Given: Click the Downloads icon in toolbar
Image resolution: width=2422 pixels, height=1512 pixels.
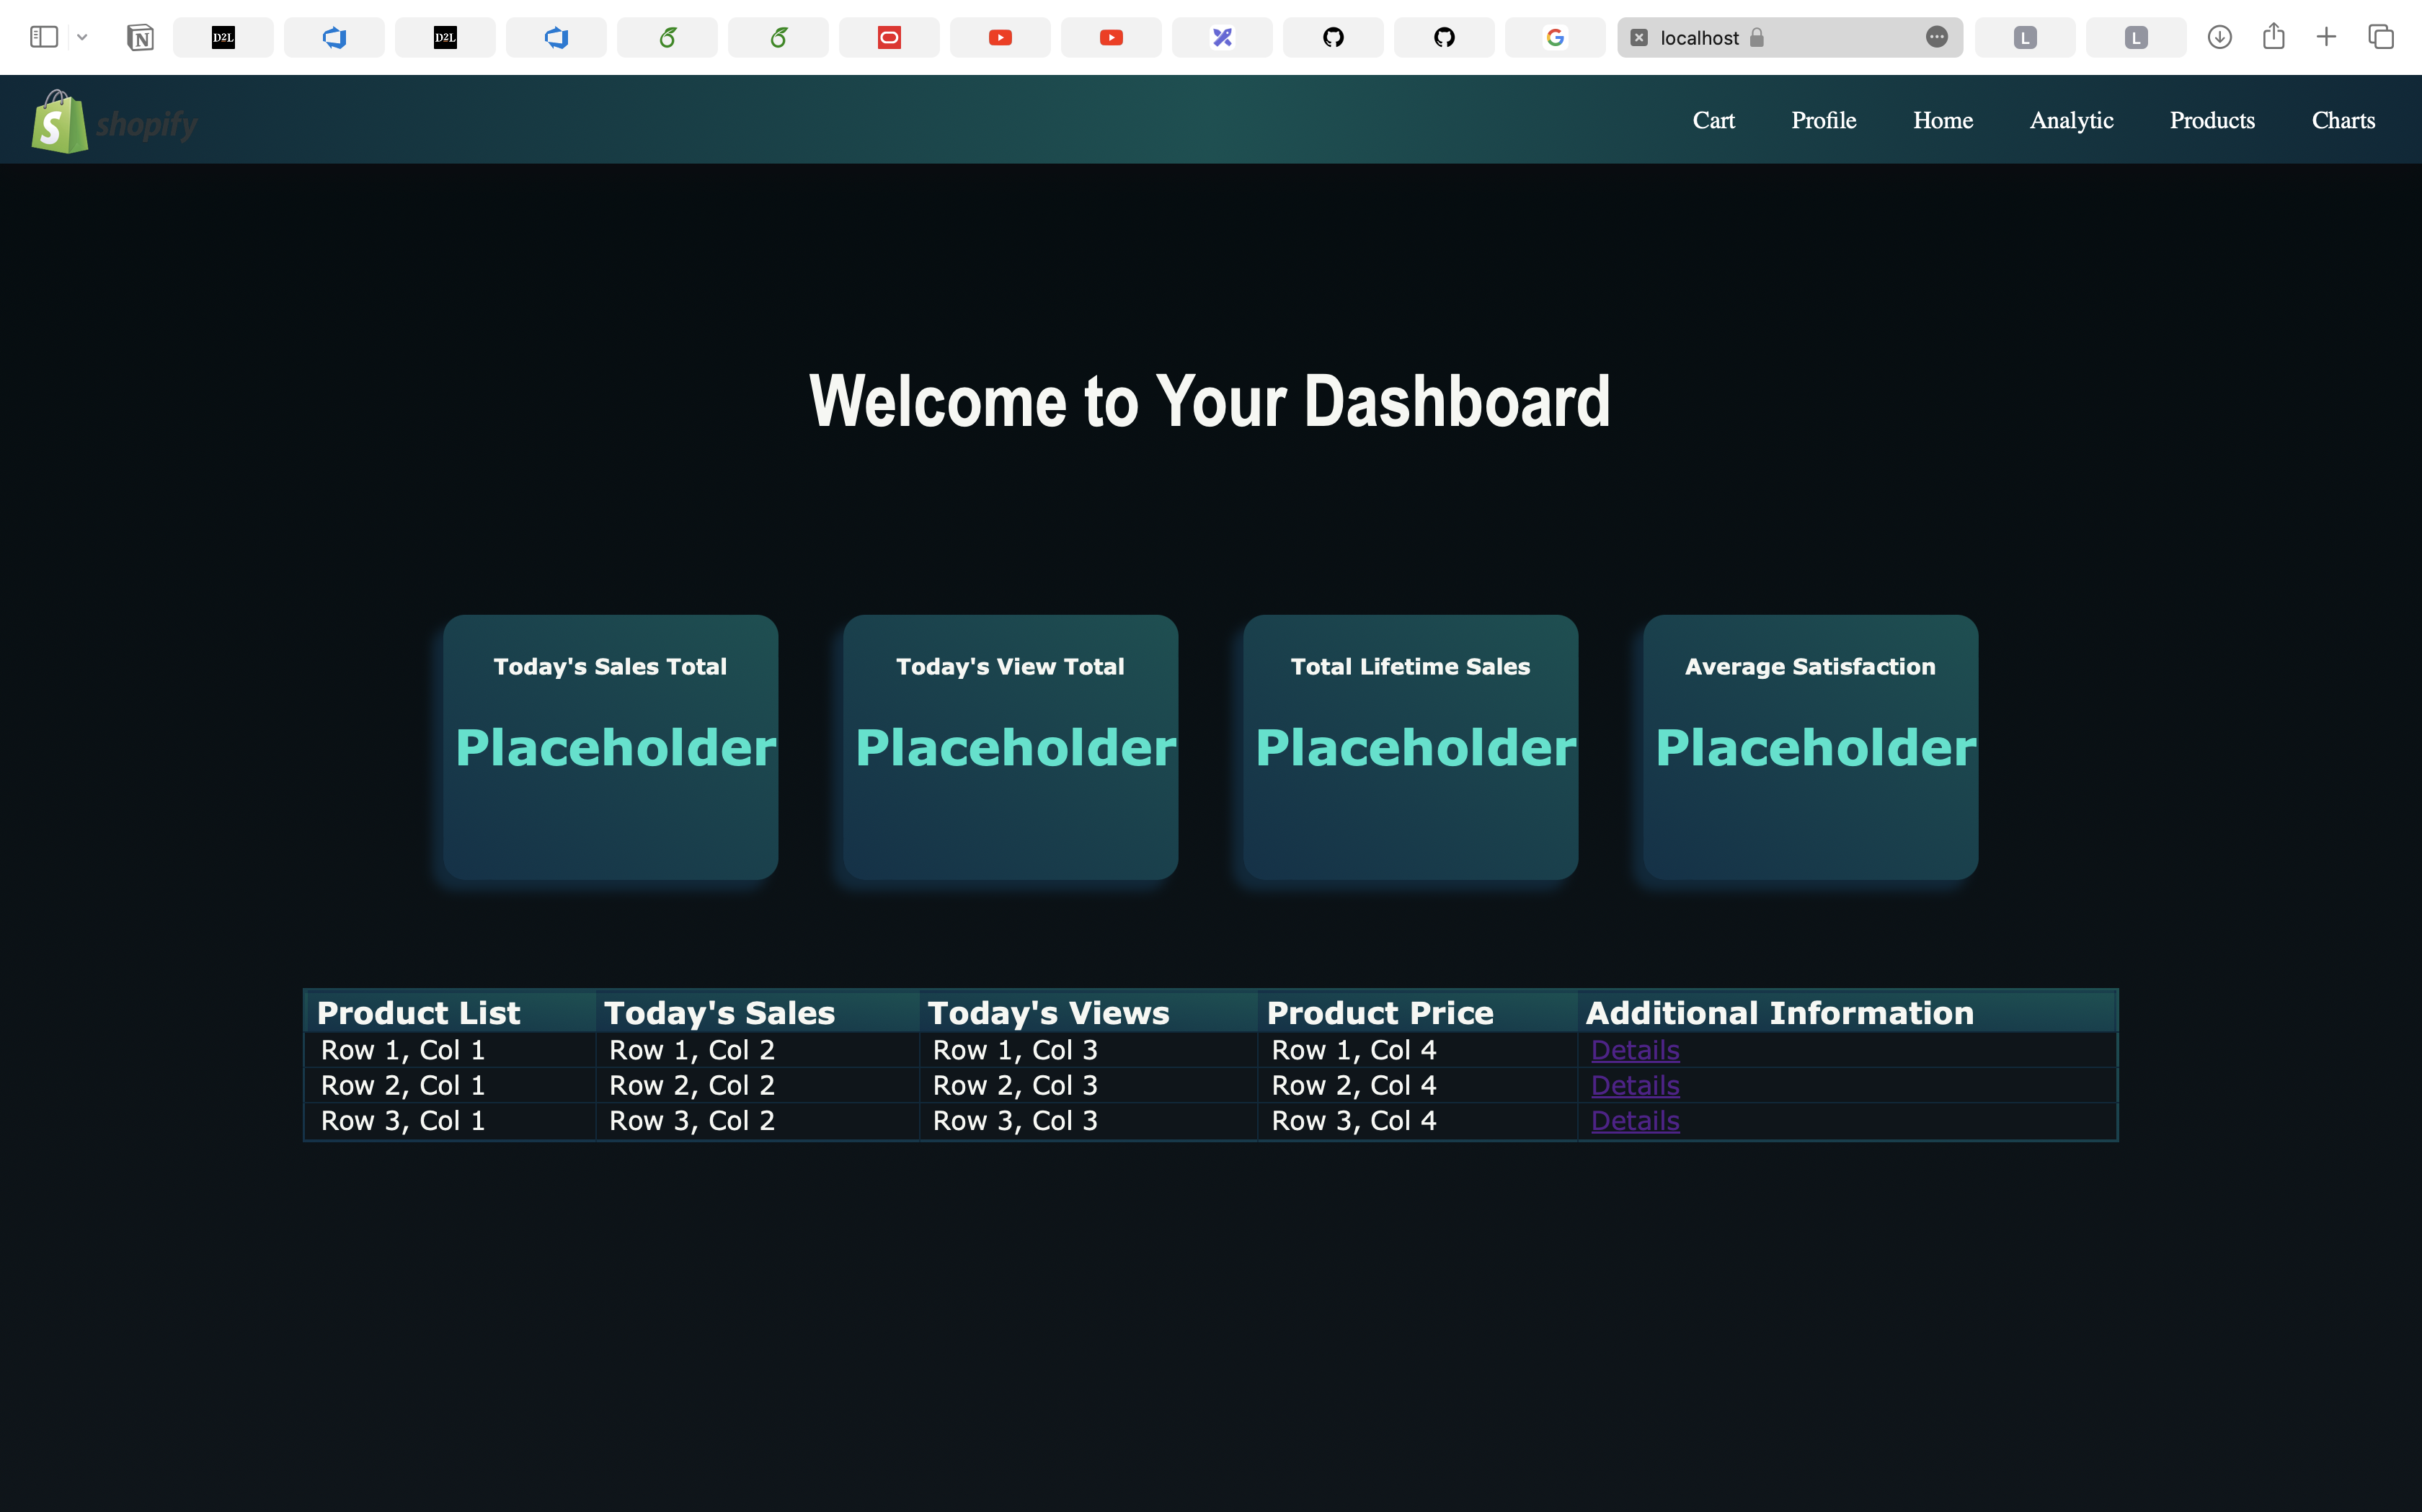Looking at the screenshot, I should tap(2220, 37).
